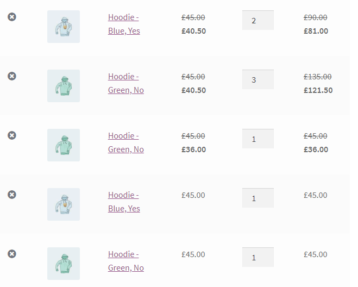358x287 pixels.
Task: Open green hoodie thumbnail in the last row
Action: click(x=64, y=264)
